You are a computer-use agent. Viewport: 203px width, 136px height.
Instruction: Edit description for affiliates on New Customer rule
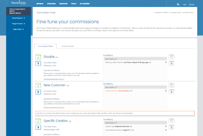coord(78,104)
